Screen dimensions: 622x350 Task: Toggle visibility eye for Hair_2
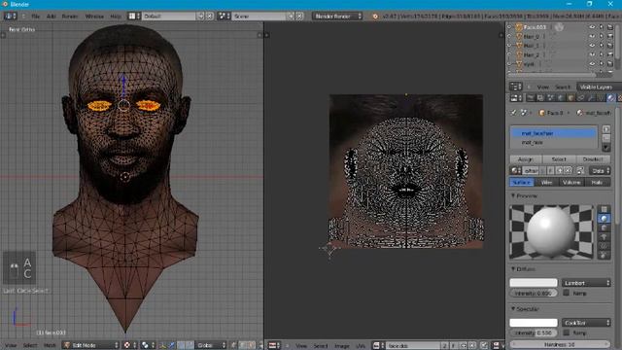[x=592, y=54]
